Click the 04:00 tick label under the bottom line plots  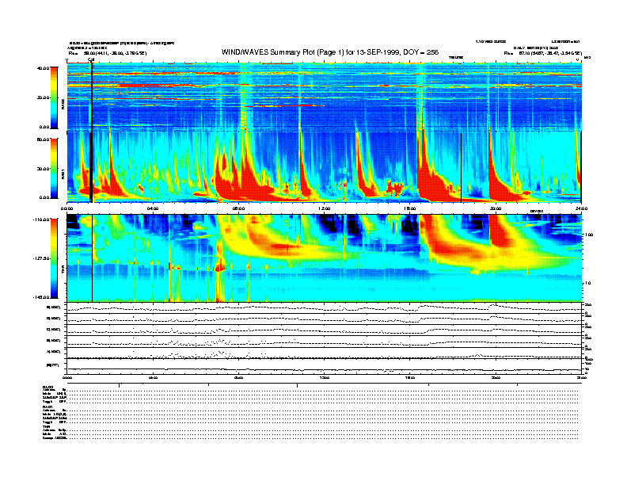[x=153, y=377]
